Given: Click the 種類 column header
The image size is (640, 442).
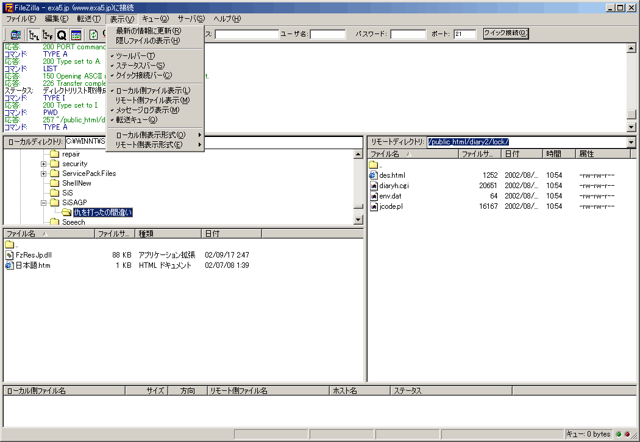Looking at the screenshot, I should click(x=168, y=234).
